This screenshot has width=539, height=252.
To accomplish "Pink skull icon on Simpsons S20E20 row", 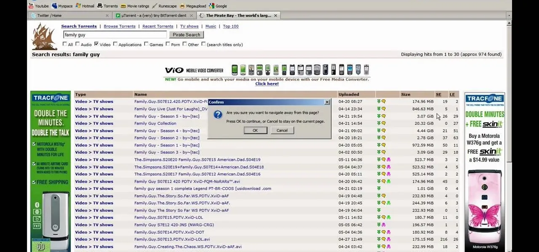I will 388,160.
